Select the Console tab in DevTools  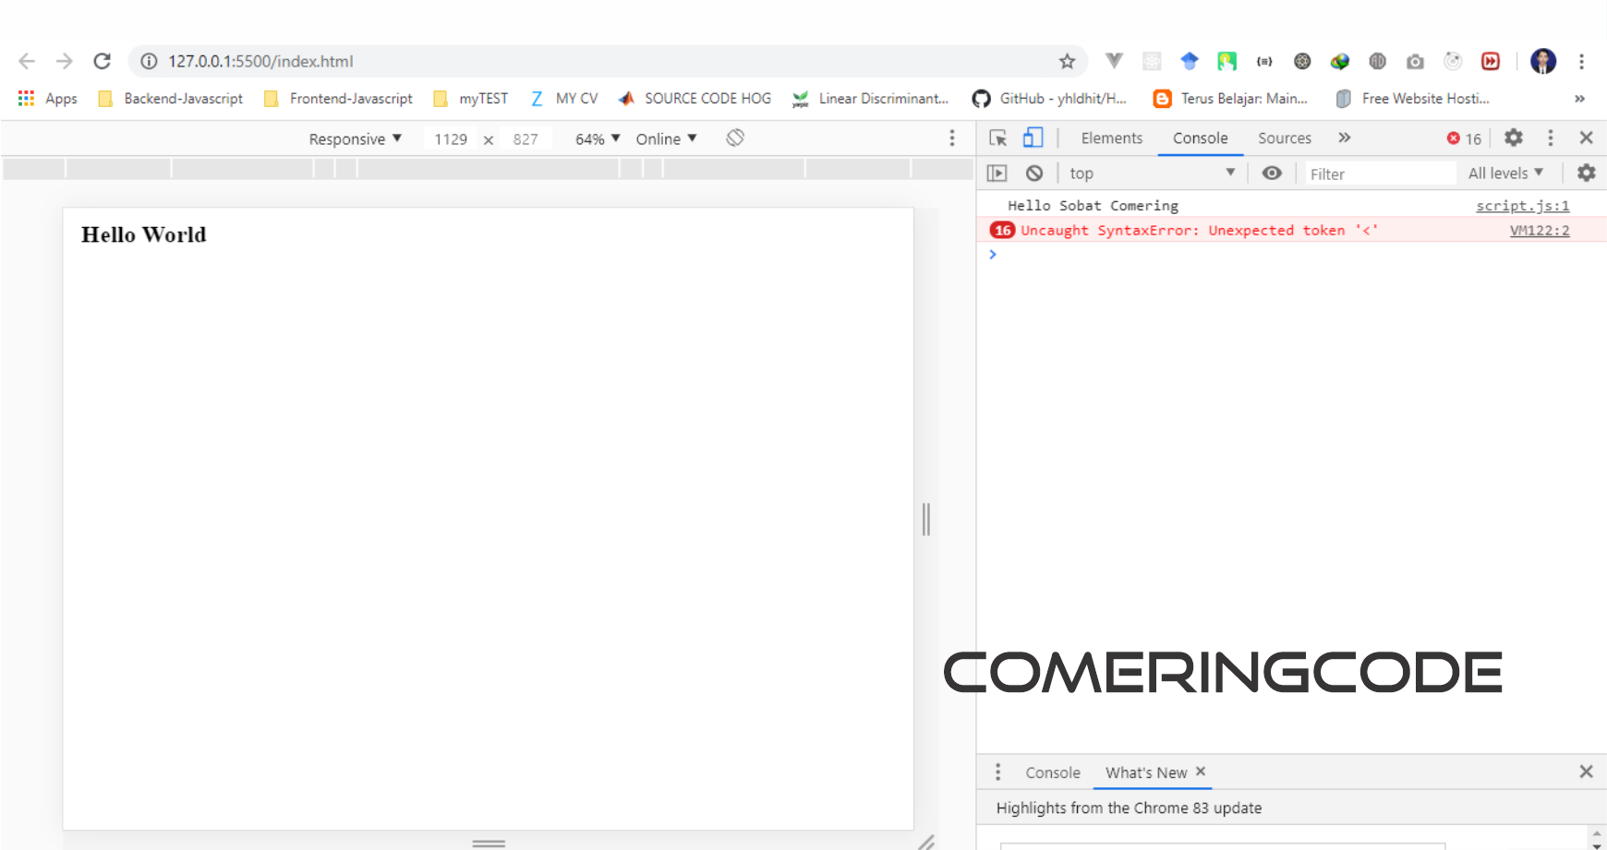click(1201, 138)
